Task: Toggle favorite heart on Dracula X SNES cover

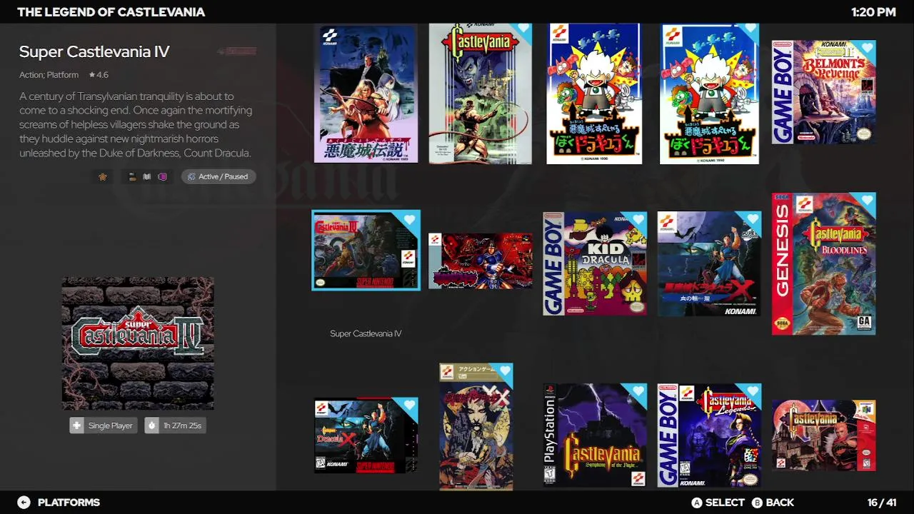Action: 409,406
